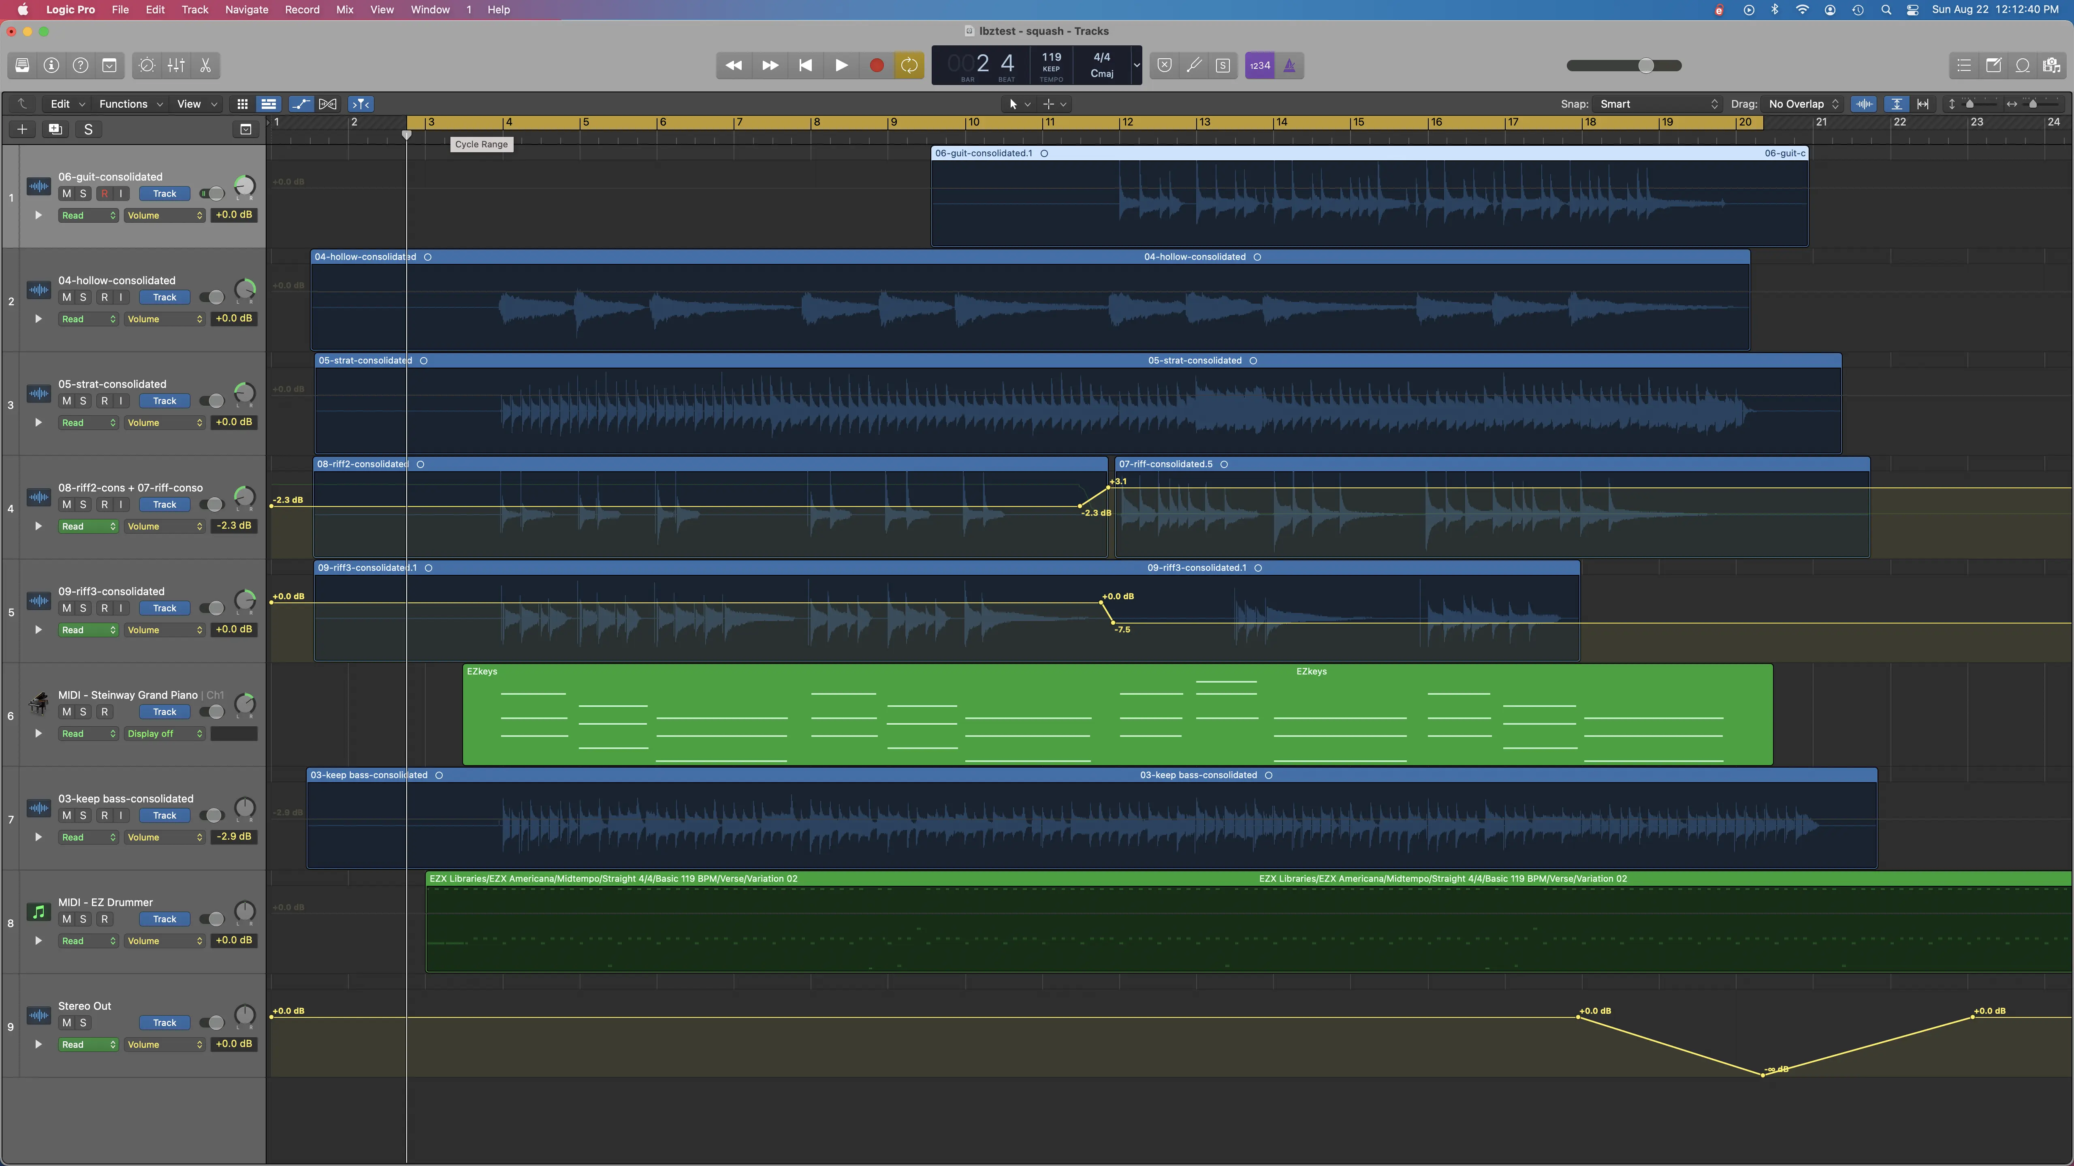Click the Record button in transport

point(877,65)
